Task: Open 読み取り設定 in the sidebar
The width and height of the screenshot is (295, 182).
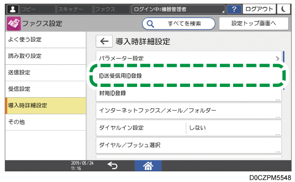Action: pos(46,56)
